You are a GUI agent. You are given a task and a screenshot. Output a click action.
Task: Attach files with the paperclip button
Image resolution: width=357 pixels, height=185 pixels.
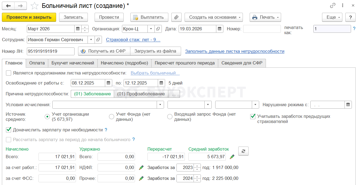point(176,17)
